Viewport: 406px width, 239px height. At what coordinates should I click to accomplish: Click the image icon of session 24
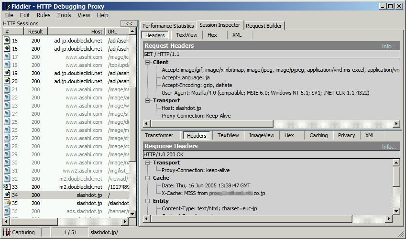[7, 113]
